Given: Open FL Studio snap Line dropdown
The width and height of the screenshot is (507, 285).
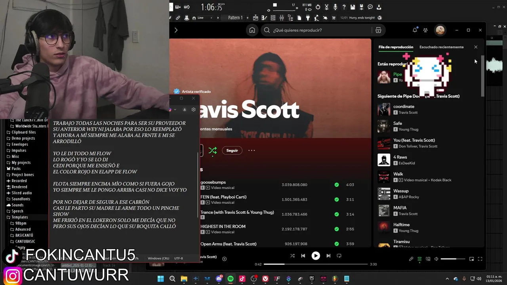Looking at the screenshot, I should point(205,18).
